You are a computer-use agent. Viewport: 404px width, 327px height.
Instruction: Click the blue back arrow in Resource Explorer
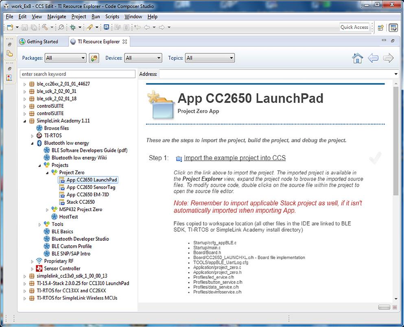point(373,58)
